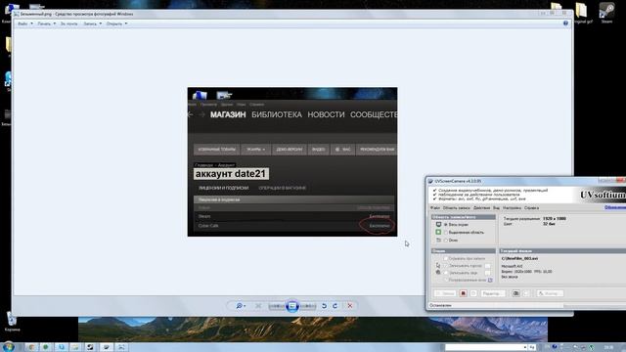
Task: Click the taskbar address input field
Action: 483,347
